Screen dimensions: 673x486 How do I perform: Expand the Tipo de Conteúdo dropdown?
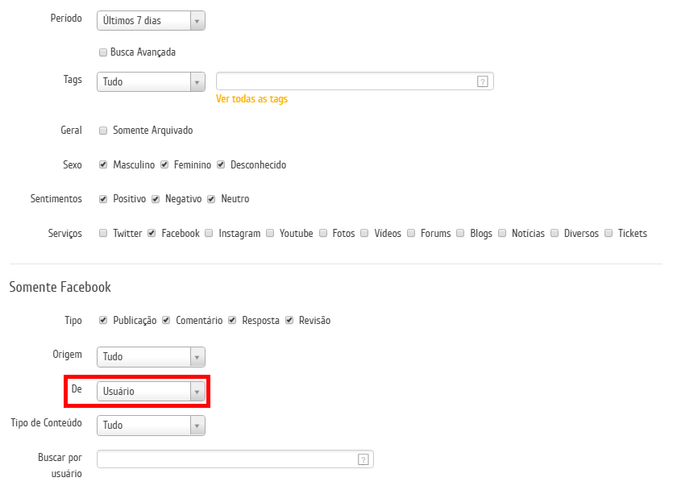point(151,426)
